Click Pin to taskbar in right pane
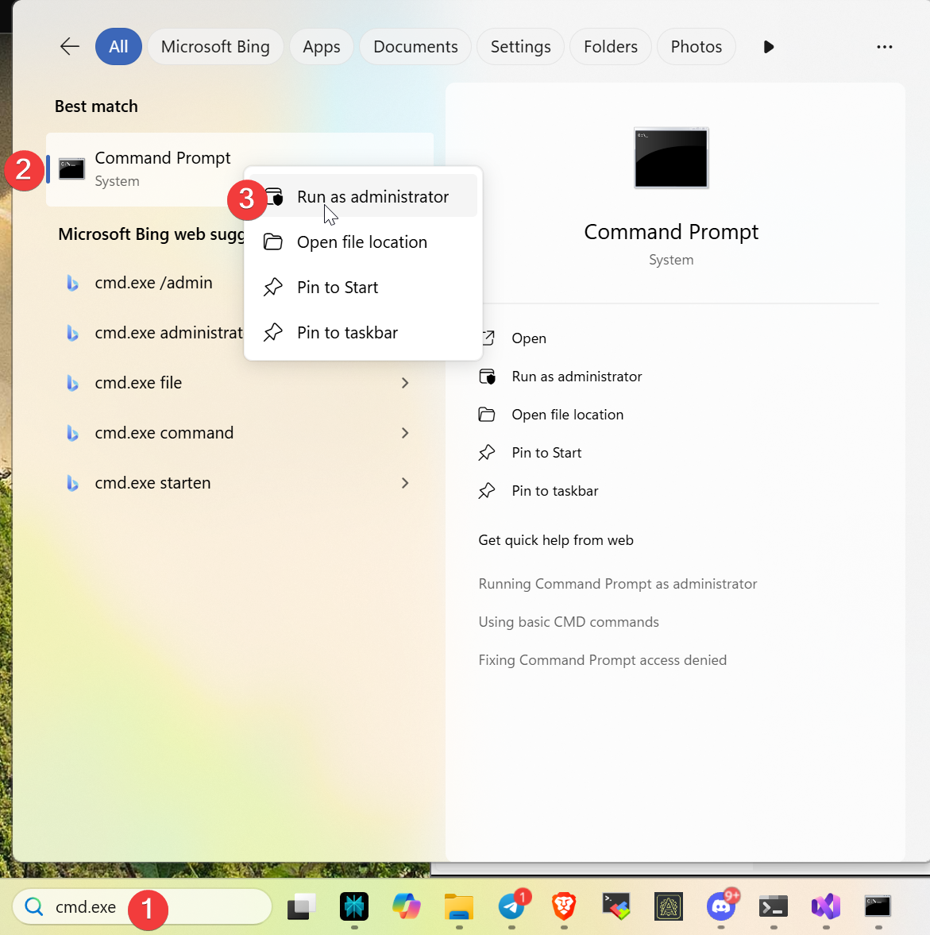The width and height of the screenshot is (930, 935). (554, 491)
